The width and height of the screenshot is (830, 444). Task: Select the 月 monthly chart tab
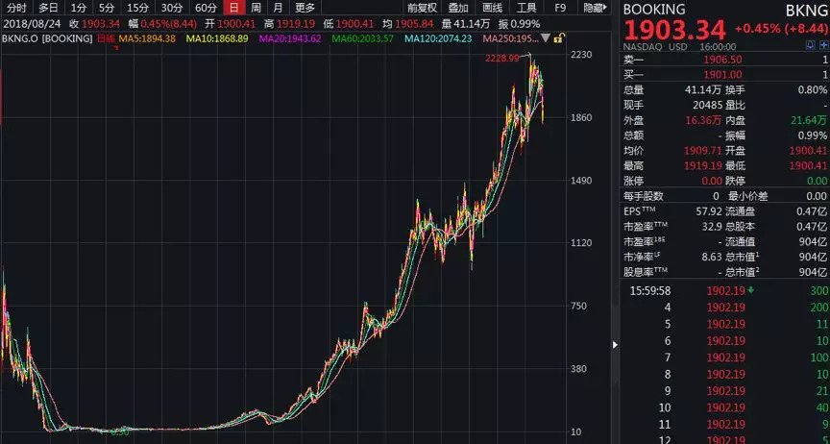[x=278, y=8]
